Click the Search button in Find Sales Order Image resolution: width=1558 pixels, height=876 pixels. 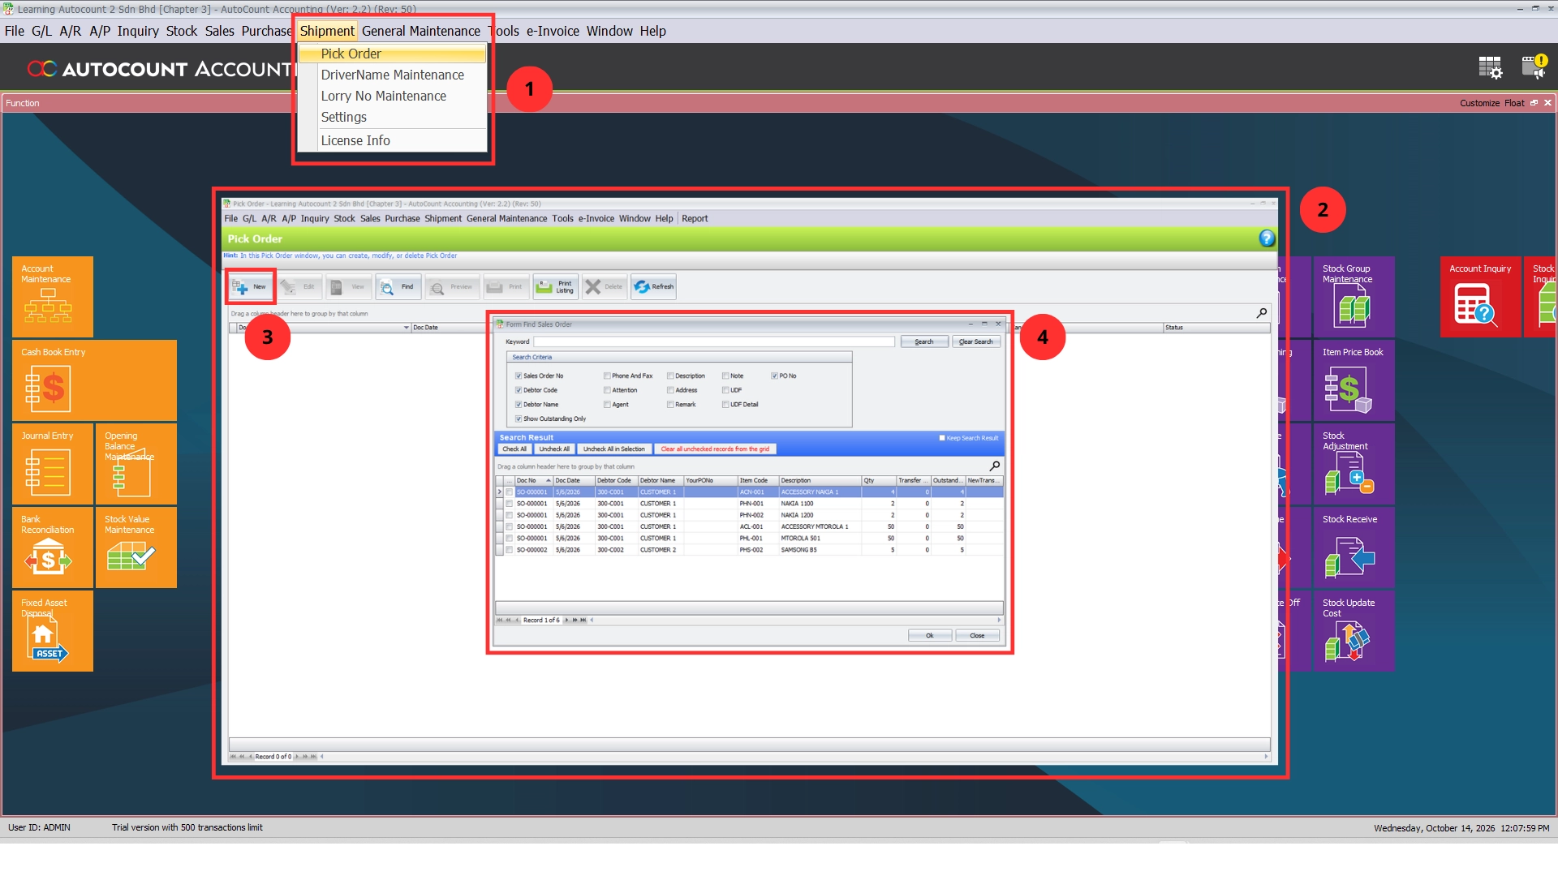[924, 342]
